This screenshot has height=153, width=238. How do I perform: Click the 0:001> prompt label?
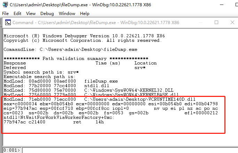point(12,150)
